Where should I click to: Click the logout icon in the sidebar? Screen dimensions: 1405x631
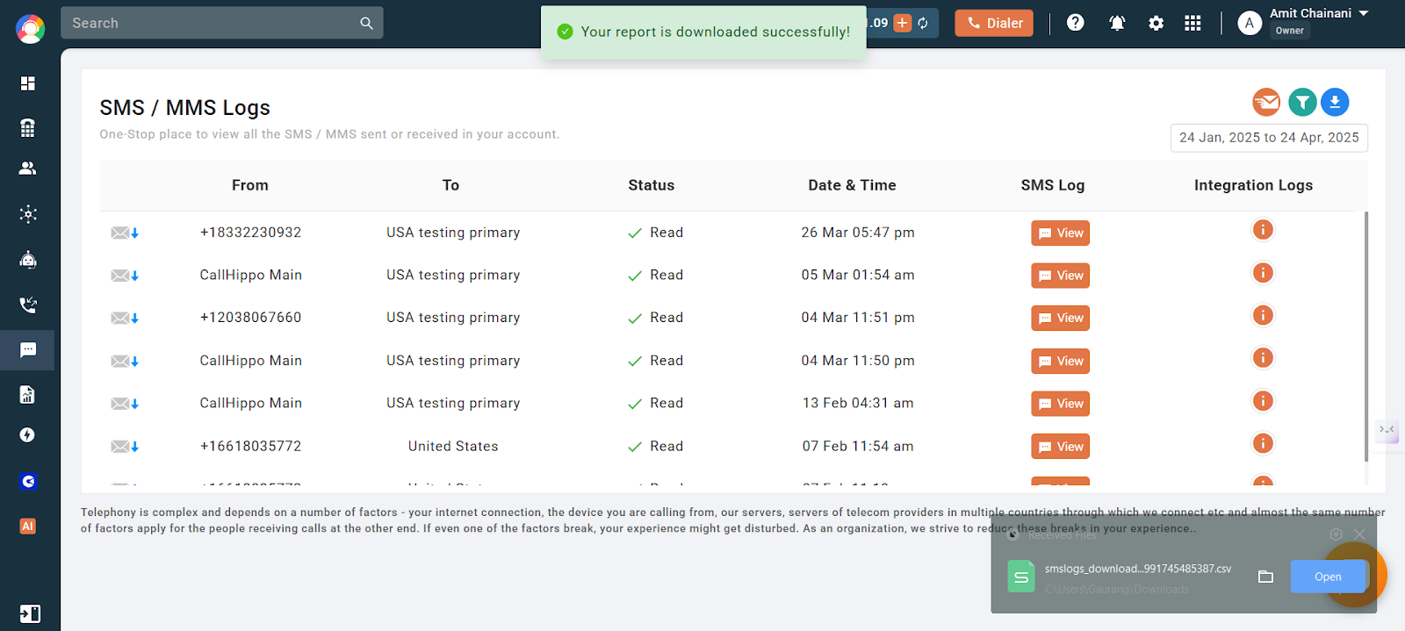click(30, 613)
